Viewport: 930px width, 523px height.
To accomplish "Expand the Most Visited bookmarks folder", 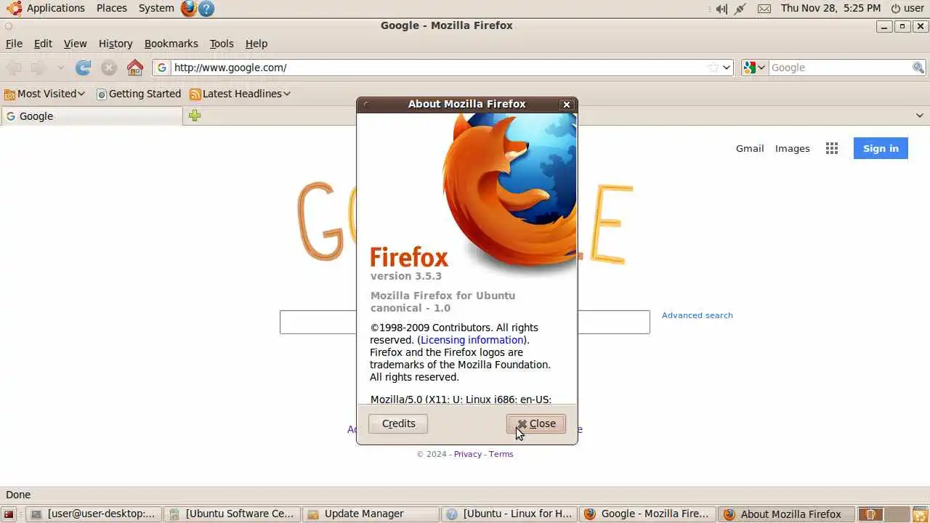I will tap(45, 94).
